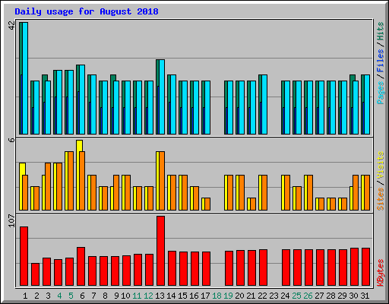Click green day label '18'
Image resolution: width=389 pixels, height=304 pixels.
tap(217, 296)
